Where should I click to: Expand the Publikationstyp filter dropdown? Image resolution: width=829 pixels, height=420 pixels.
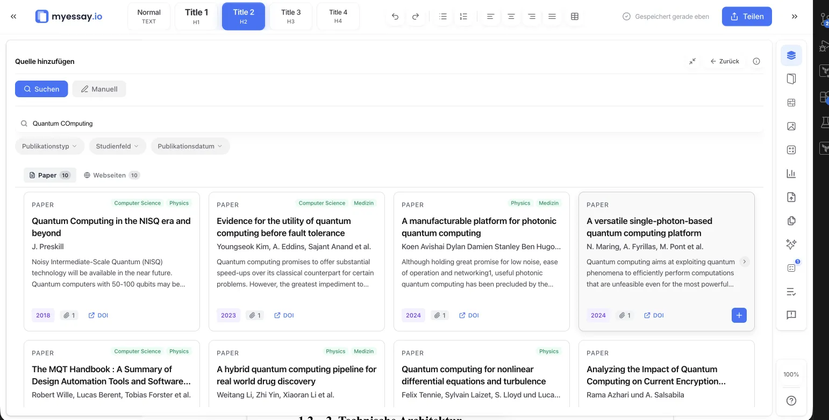pyautogui.click(x=49, y=146)
